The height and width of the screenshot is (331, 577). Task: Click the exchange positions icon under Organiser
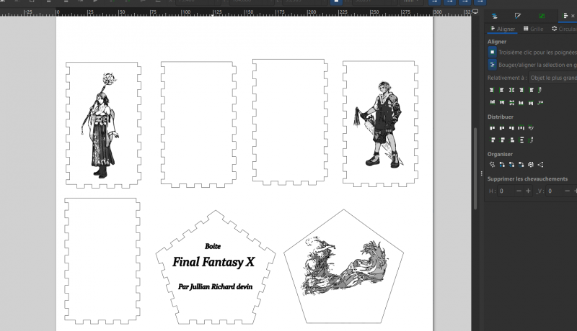coord(502,165)
